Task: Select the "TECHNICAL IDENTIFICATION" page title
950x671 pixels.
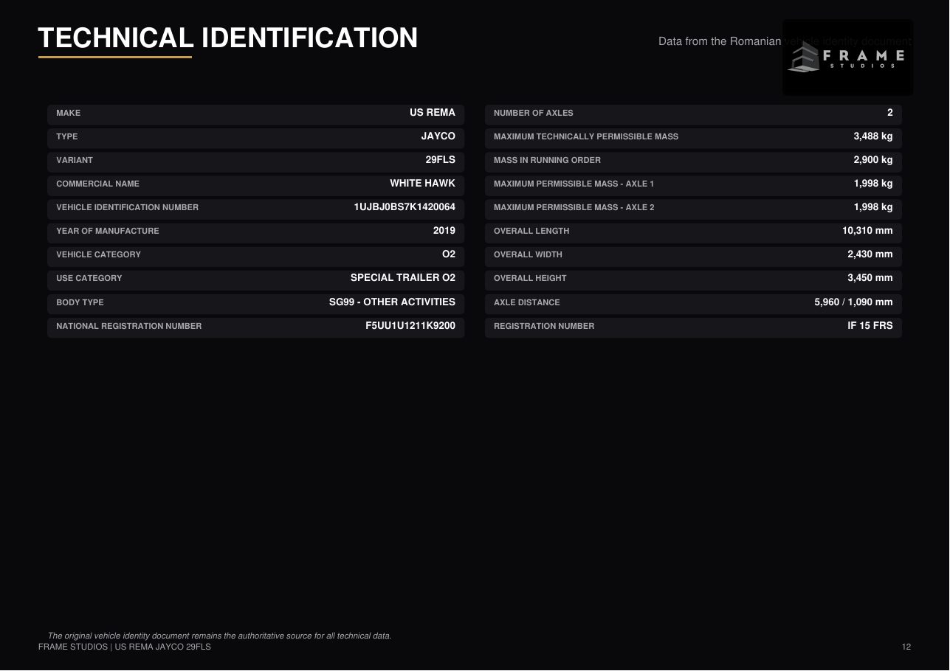Action: (x=228, y=38)
